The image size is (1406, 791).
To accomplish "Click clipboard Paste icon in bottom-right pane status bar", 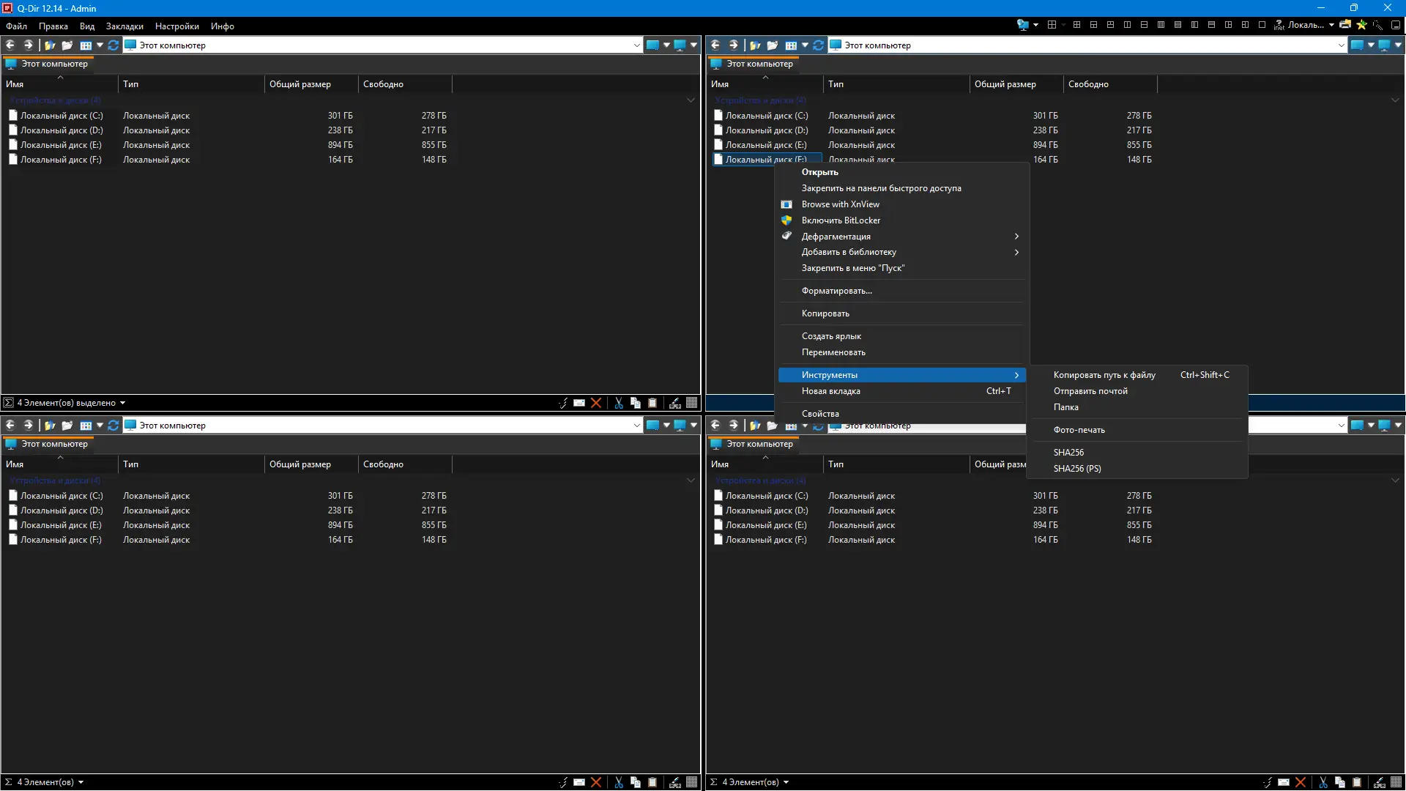I will click(x=1357, y=782).
